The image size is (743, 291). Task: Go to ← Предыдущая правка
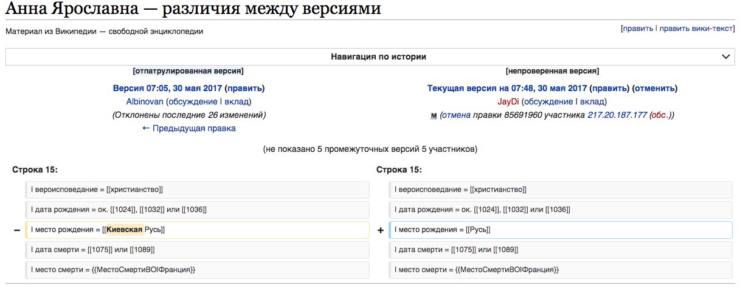coord(189,128)
